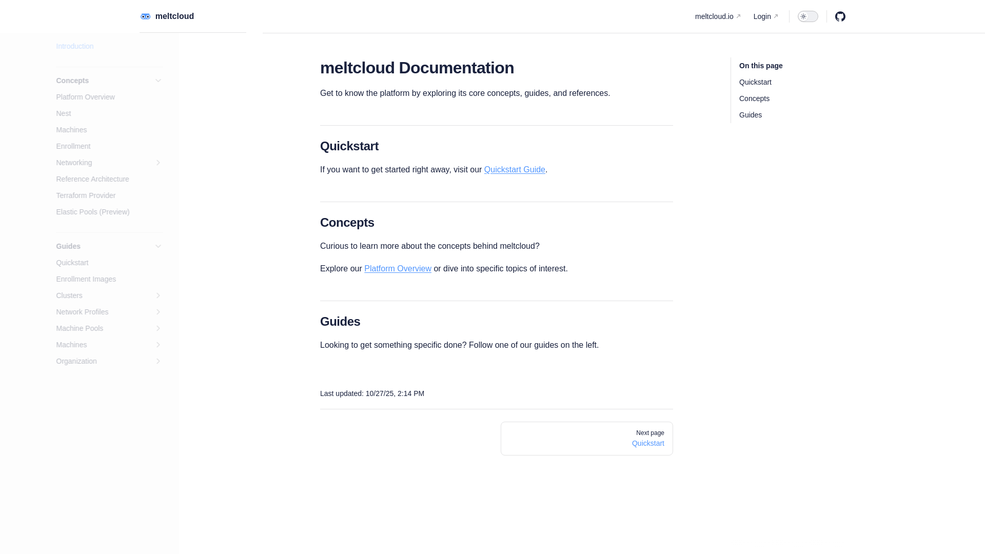Expand the Machines guide chevron
This screenshot has height=554, width=985.
coord(158,345)
